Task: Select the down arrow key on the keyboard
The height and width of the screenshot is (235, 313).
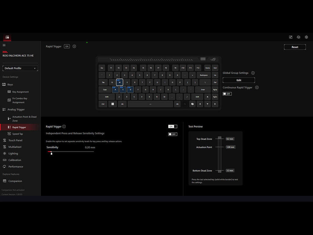Action: (x=208, y=104)
